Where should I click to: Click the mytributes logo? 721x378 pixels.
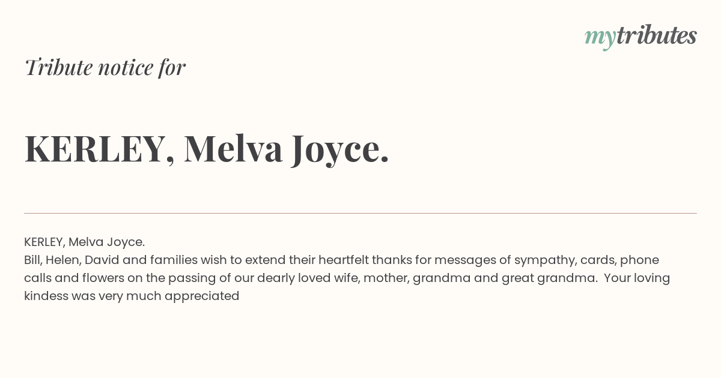click(x=640, y=37)
